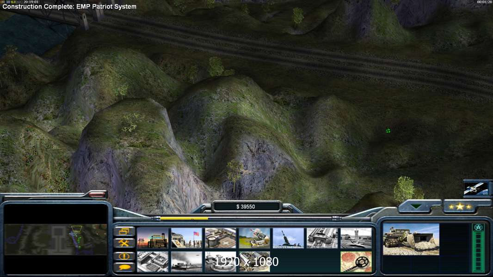The width and height of the screenshot is (493, 277).
Task: Build the Command Center structure
Action: 254,262
